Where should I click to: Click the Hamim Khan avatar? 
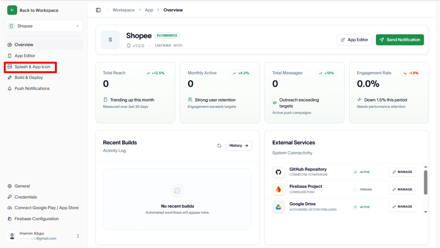pos(12,236)
